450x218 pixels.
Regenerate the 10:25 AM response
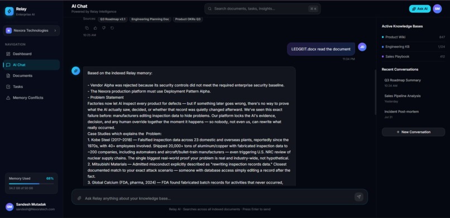(112, 28)
